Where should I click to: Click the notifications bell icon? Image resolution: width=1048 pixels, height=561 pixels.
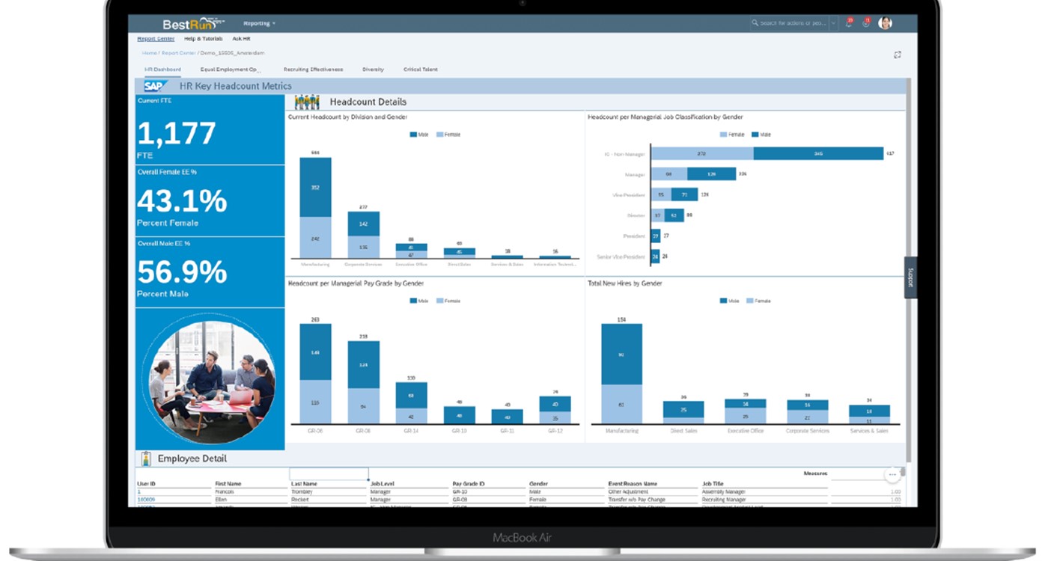tap(848, 23)
